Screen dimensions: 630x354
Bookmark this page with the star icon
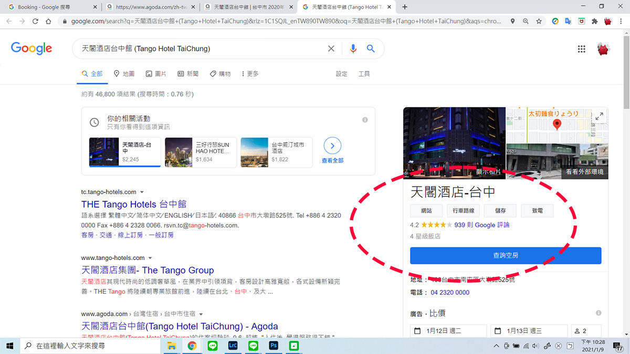[x=539, y=21]
